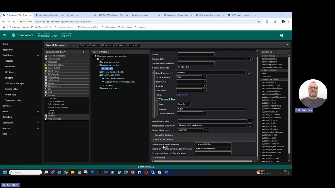This screenshot has width=335, height=188.
Task: Remove file set with red X by Base Directory
Action: [153, 73]
